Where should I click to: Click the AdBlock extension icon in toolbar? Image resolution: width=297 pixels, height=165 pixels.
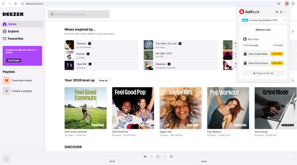coord(287,4)
